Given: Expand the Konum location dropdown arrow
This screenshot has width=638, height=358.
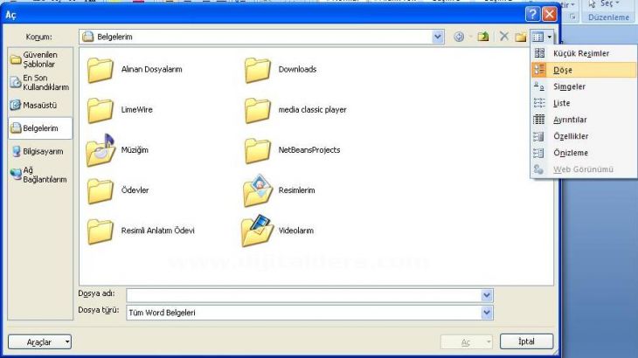Looking at the screenshot, I should [x=437, y=37].
